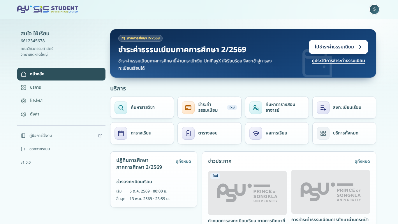The width and height of the screenshot is (398, 224).
Task: Click the faculty text คณะวิศวกรรมศาสตร์
Action: [37, 48]
